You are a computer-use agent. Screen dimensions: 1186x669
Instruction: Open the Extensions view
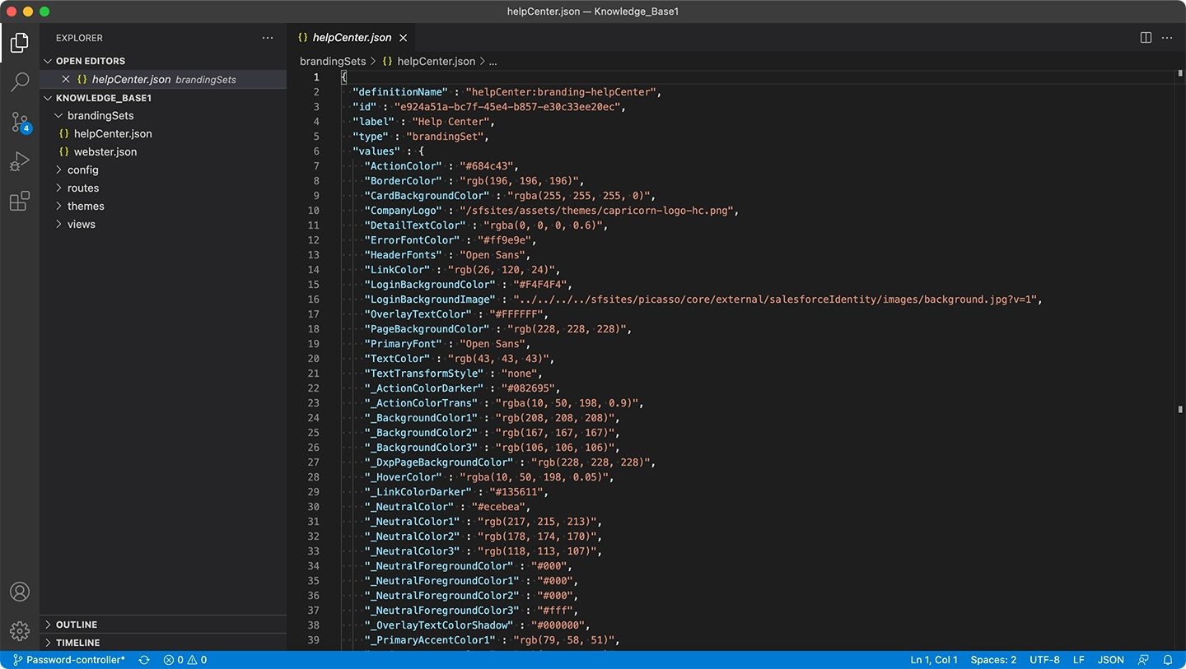pyautogui.click(x=20, y=202)
